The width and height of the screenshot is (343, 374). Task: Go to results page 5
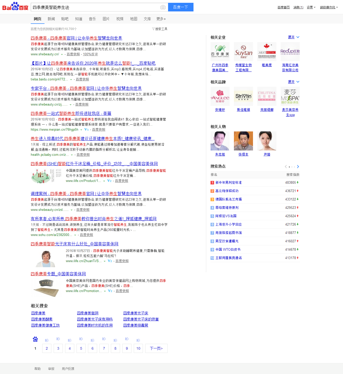(81, 348)
